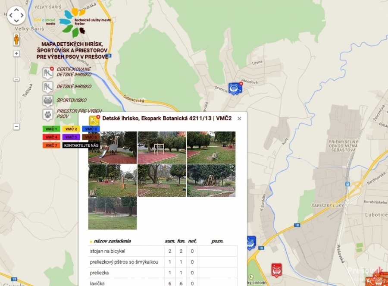388x286 pixels.
Task: Open the Kontaktujte nás link
Action: (x=81, y=145)
